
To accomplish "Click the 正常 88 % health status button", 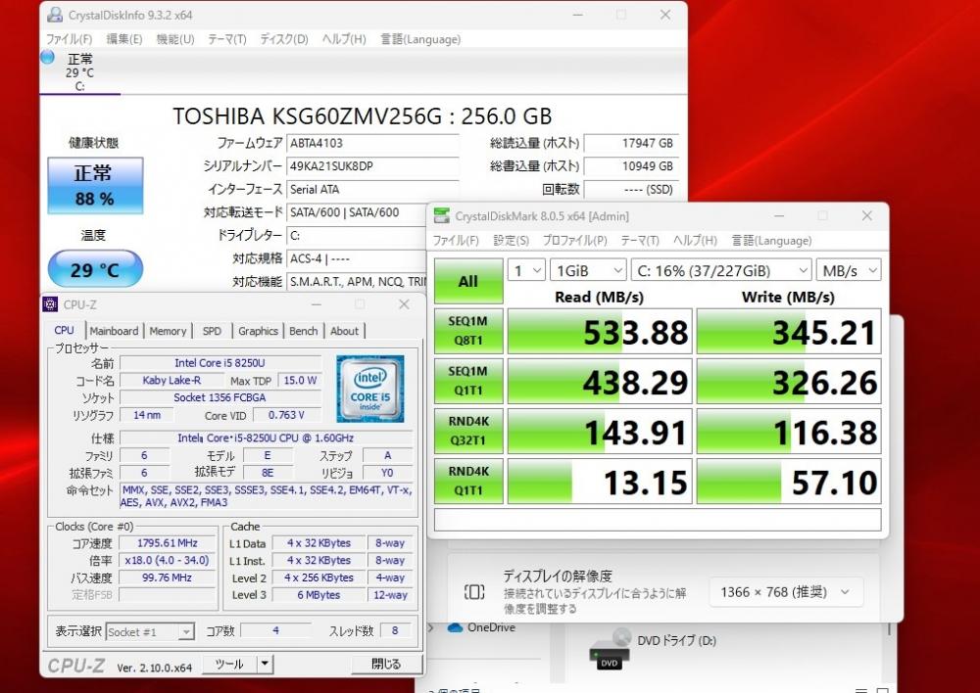I will (x=95, y=185).
